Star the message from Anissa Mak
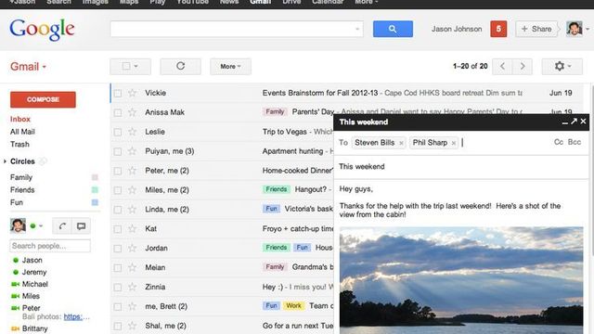This screenshot has height=334, width=594. [x=132, y=112]
